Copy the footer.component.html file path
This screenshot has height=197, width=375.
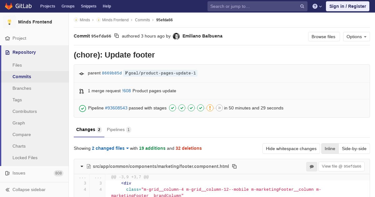234,166
